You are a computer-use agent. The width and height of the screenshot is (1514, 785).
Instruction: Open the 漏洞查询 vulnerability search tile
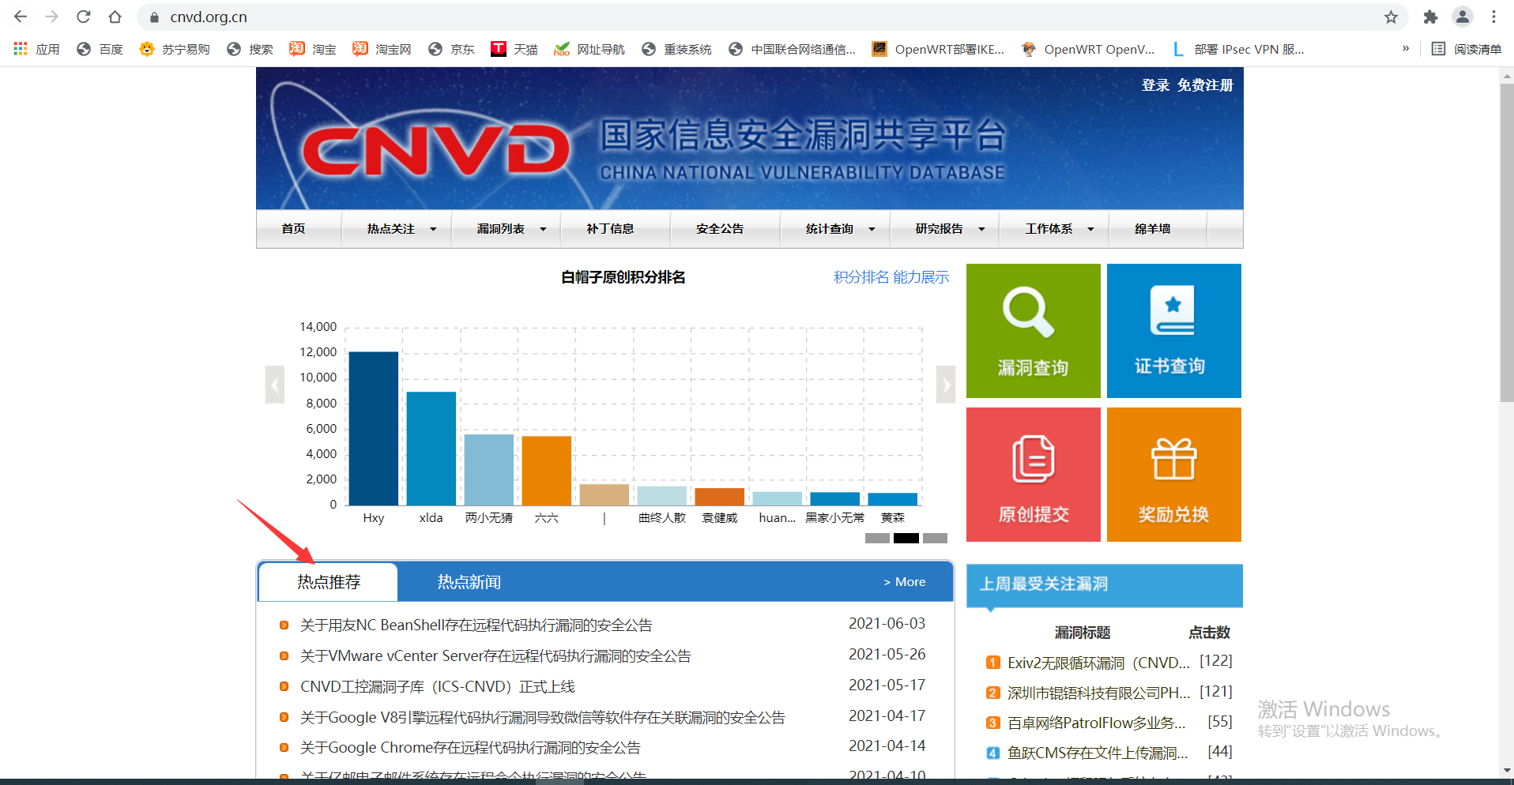(x=1032, y=330)
